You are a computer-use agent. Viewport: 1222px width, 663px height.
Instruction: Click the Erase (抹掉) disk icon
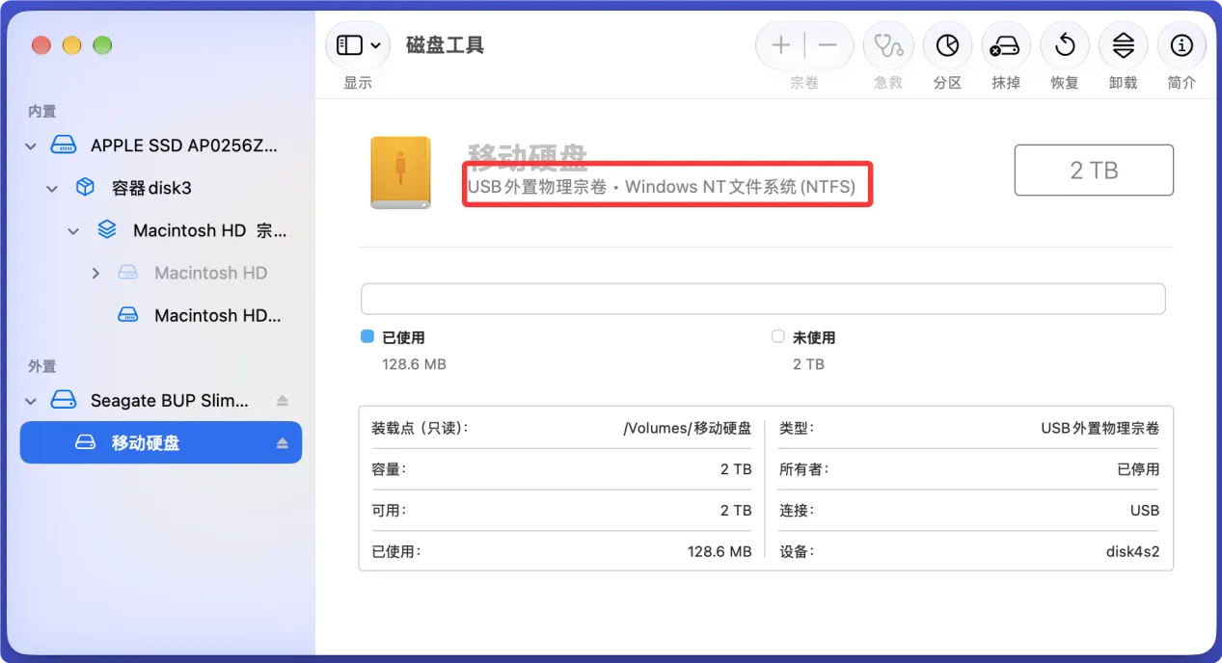1006,45
